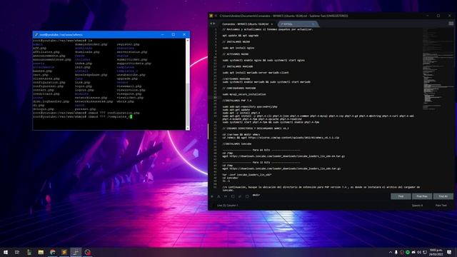Close the Comandos WHMCS tab
Image resolution: width=457 pixels, height=257 pixels.
point(272,24)
